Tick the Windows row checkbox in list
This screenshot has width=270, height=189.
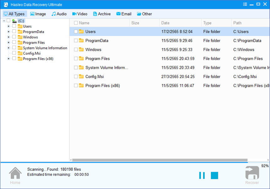(76, 50)
